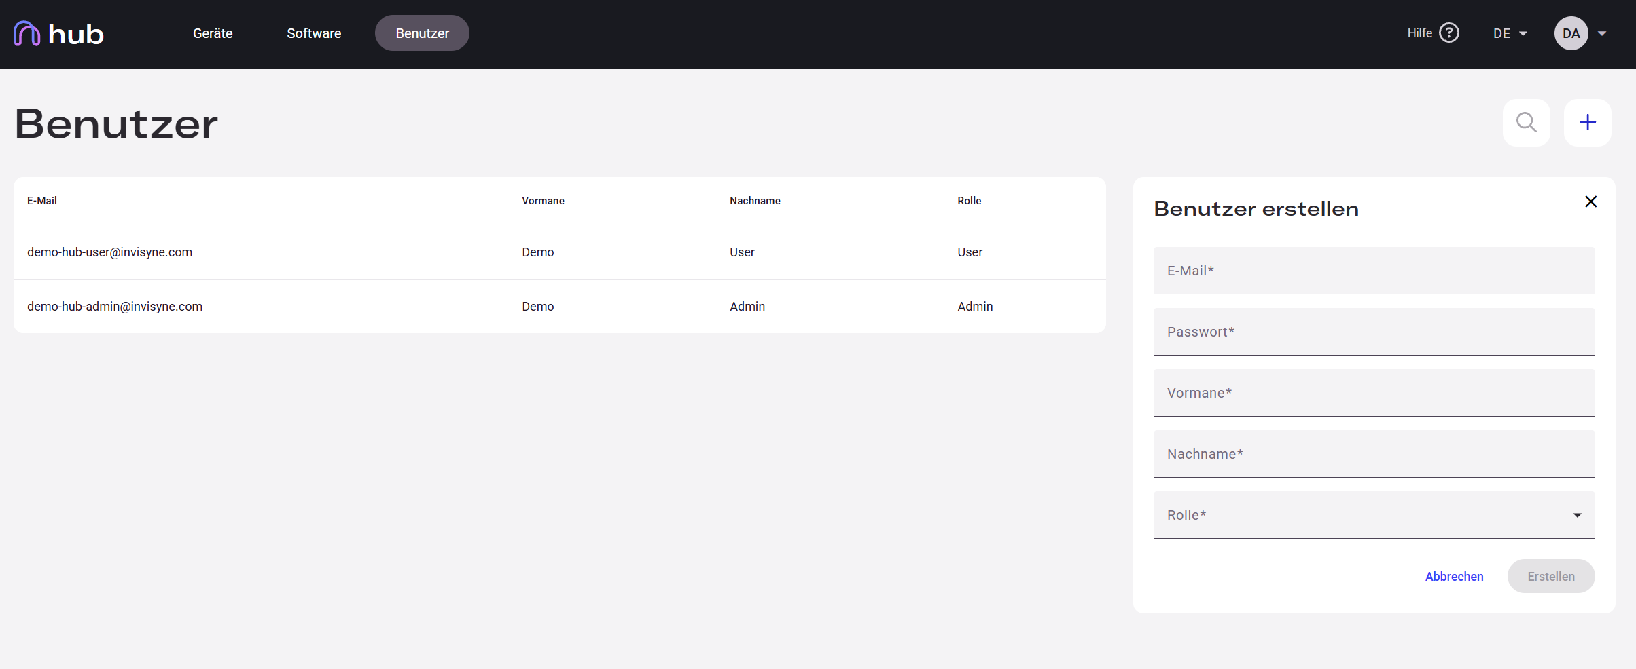Viewport: 1636px width, 669px height.
Task: Open the Geräte tab
Action: click(213, 33)
